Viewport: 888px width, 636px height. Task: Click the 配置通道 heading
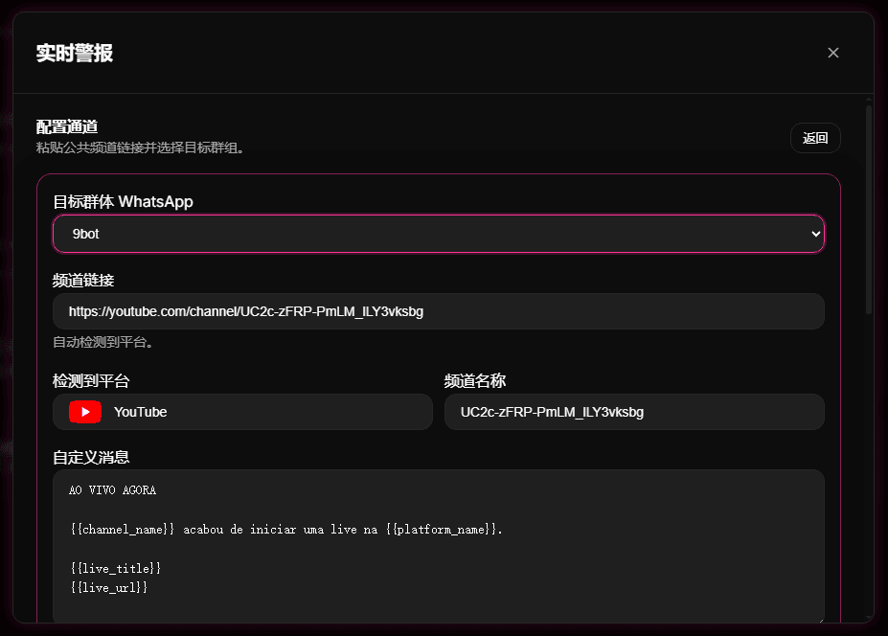(x=67, y=126)
